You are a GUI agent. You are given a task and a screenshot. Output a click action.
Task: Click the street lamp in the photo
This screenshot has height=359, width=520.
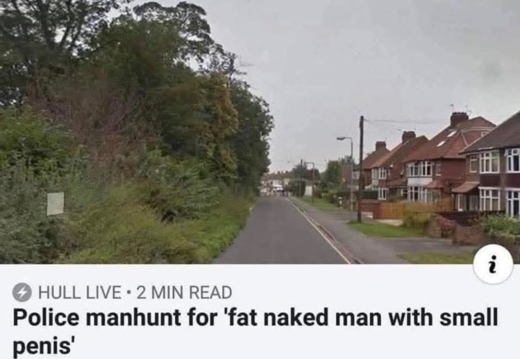(x=346, y=166)
